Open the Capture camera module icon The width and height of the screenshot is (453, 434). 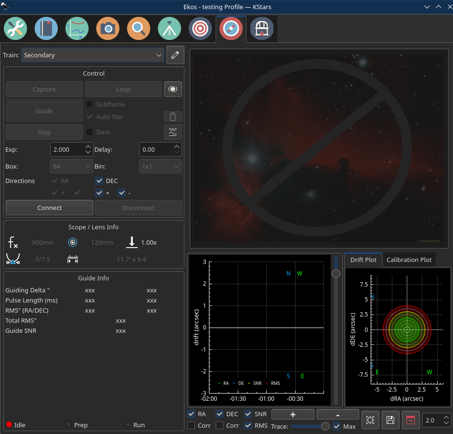click(108, 28)
